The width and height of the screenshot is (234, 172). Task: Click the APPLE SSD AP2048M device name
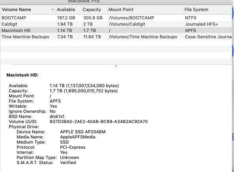point(83,132)
